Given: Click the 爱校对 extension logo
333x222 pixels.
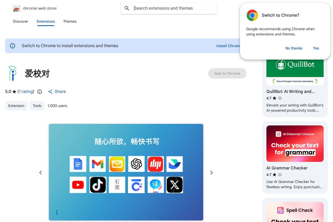Looking at the screenshot, I should (12, 73).
